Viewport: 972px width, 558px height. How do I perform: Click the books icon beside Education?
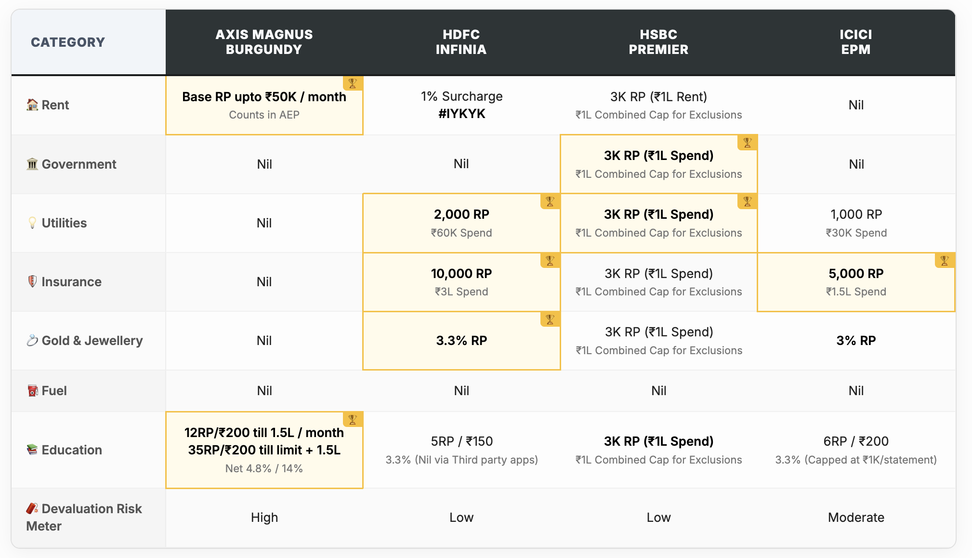(32, 450)
